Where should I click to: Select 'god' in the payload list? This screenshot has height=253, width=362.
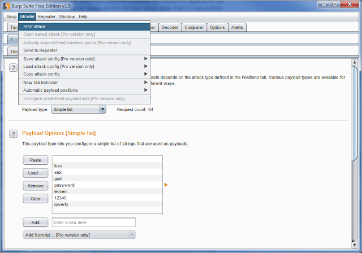[x=107, y=179]
